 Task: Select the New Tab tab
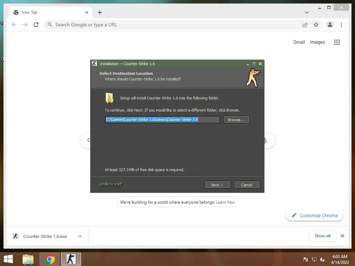tap(51, 12)
